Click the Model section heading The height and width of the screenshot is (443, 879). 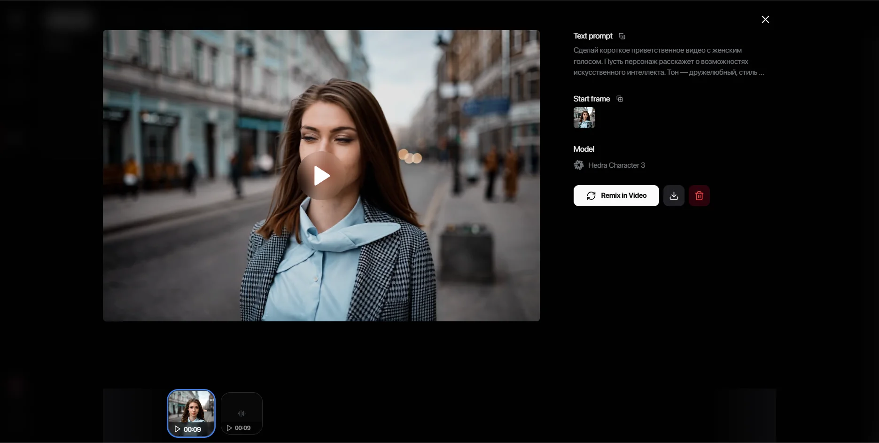[x=583, y=149]
